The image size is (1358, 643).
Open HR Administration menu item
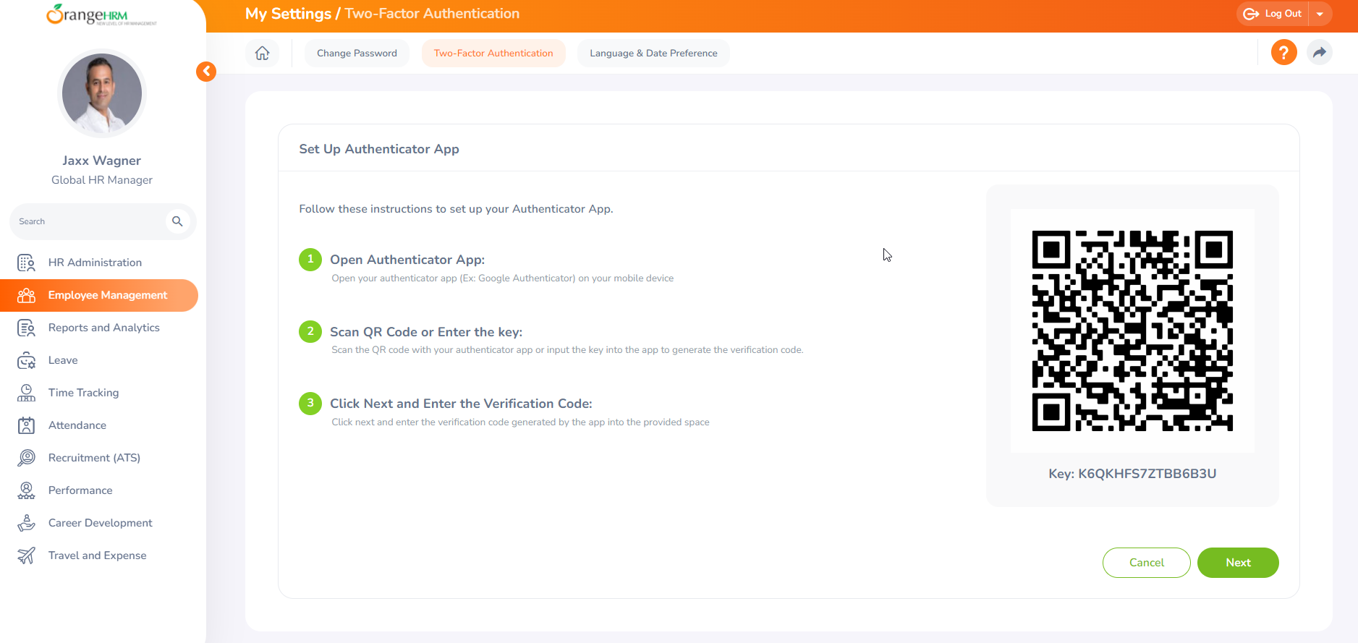click(x=99, y=263)
